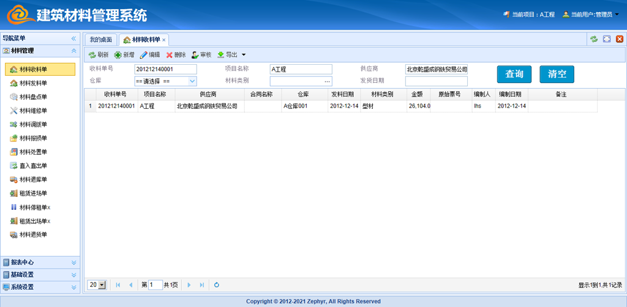Click the 审核 toolbar button
627x307 pixels.
pos(201,54)
